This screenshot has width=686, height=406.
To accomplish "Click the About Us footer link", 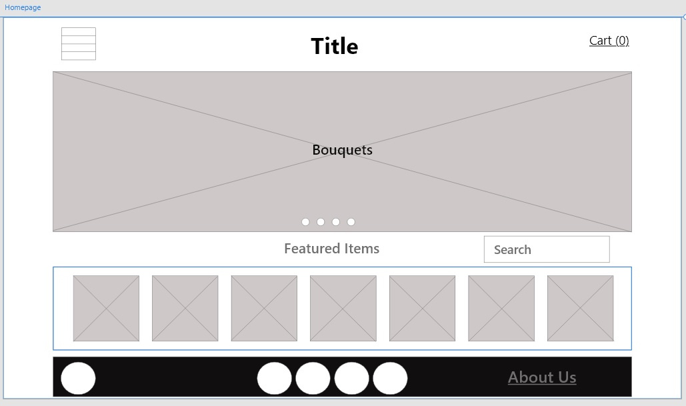I will pos(542,377).
